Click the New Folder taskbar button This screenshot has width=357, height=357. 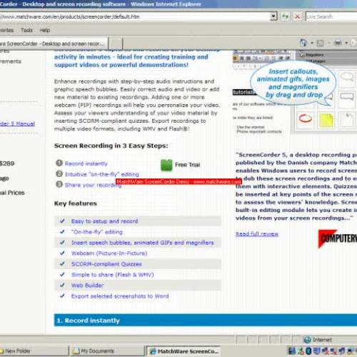(x=34, y=351)
